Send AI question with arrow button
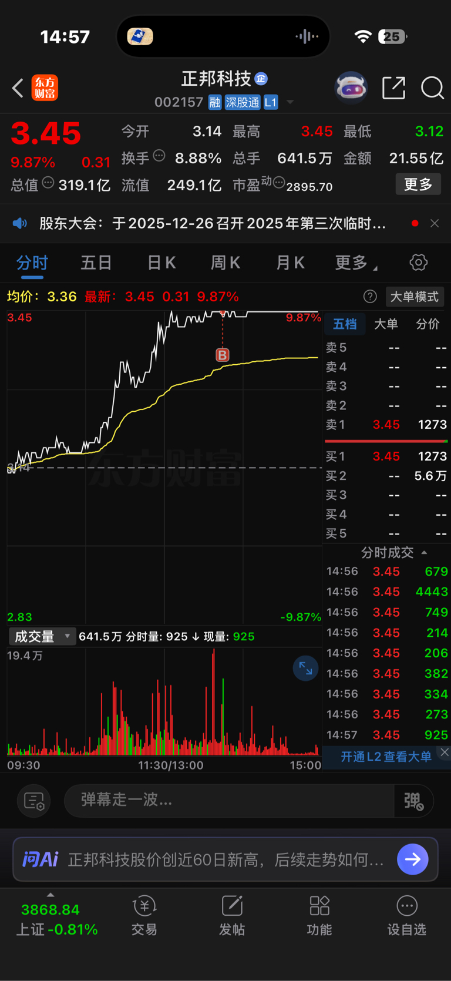Viewport: 451px width, 981px height. 413,859
